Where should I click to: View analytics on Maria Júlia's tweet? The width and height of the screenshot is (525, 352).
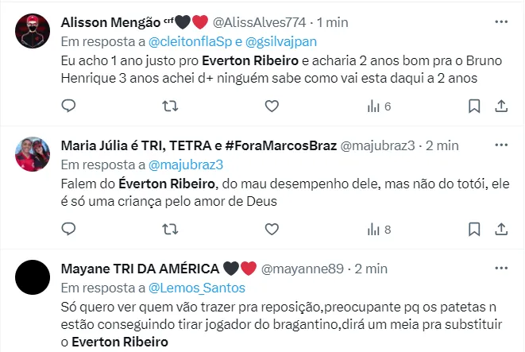[379, 229]
